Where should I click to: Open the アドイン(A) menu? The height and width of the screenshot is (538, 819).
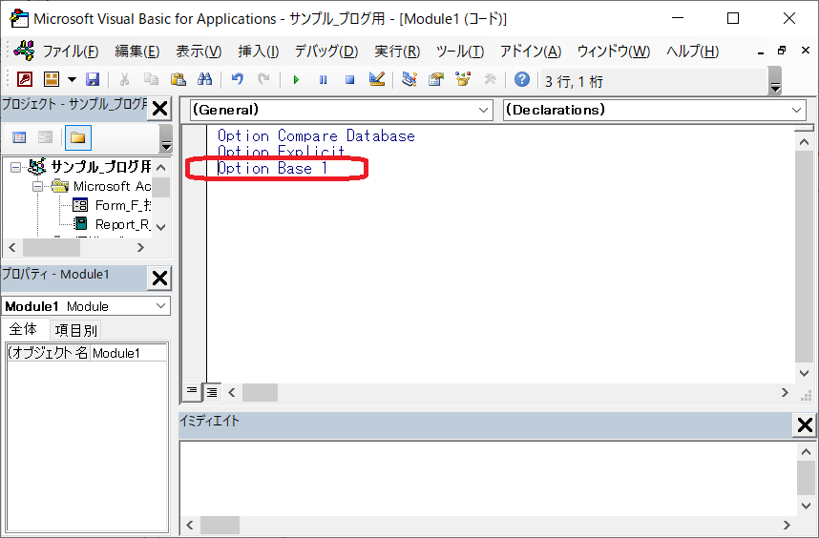[x=531, y=52]
